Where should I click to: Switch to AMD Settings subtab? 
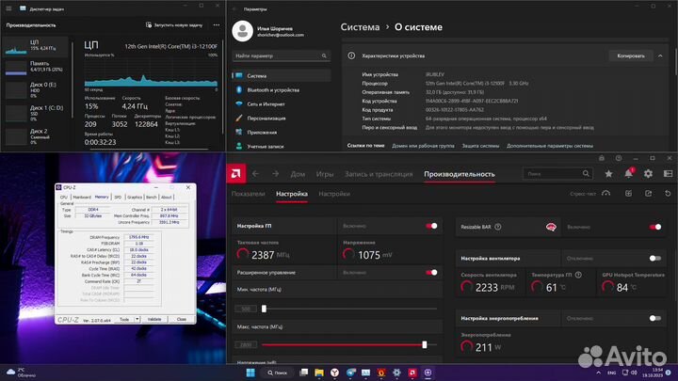pyautogui.click(x=334, y=194)
